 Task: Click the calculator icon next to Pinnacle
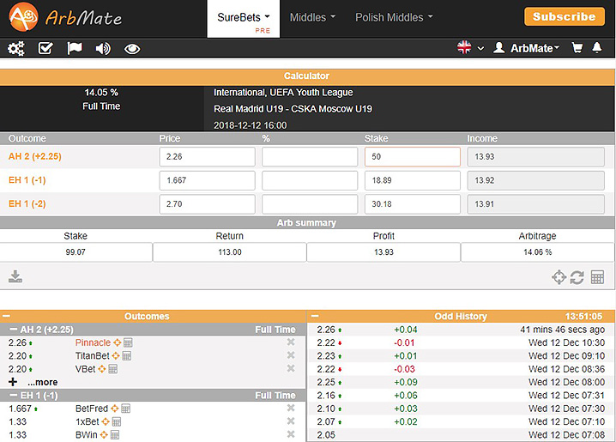click(128, 342)
